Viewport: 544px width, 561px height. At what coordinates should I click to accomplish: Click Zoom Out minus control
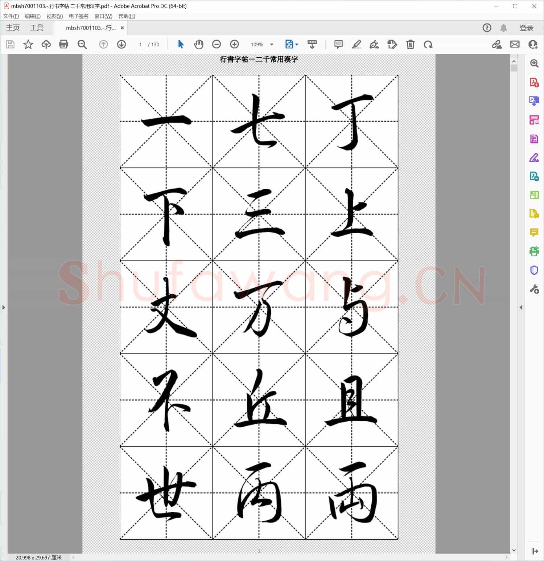click(x=217, y=44)
